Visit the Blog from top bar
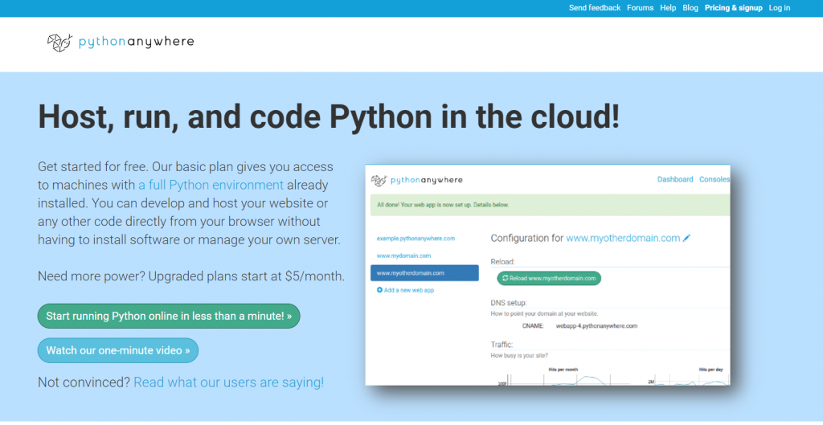Image resolution: width=823 pixels, height=425 pixels. click(690, 8)
